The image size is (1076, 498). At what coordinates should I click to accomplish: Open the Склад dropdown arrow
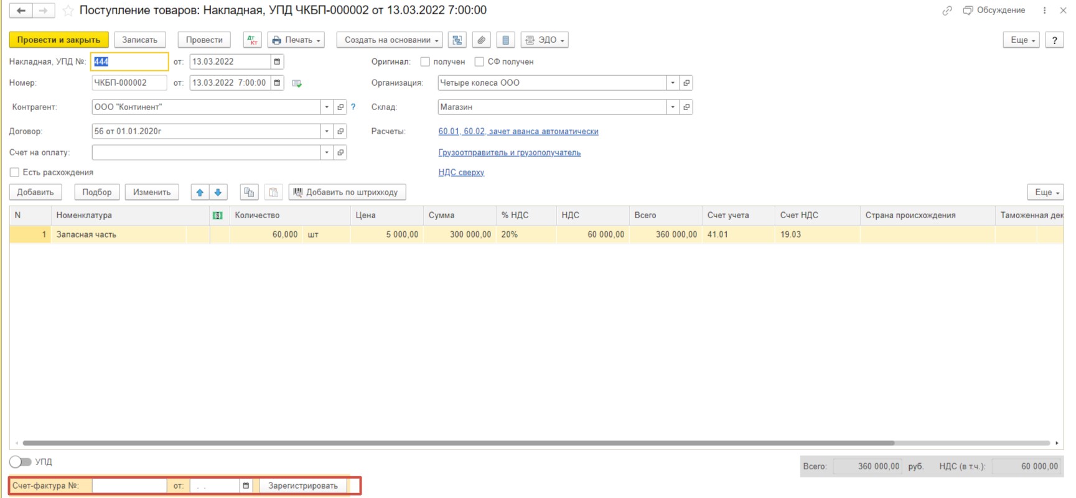[x=673, y=107]
